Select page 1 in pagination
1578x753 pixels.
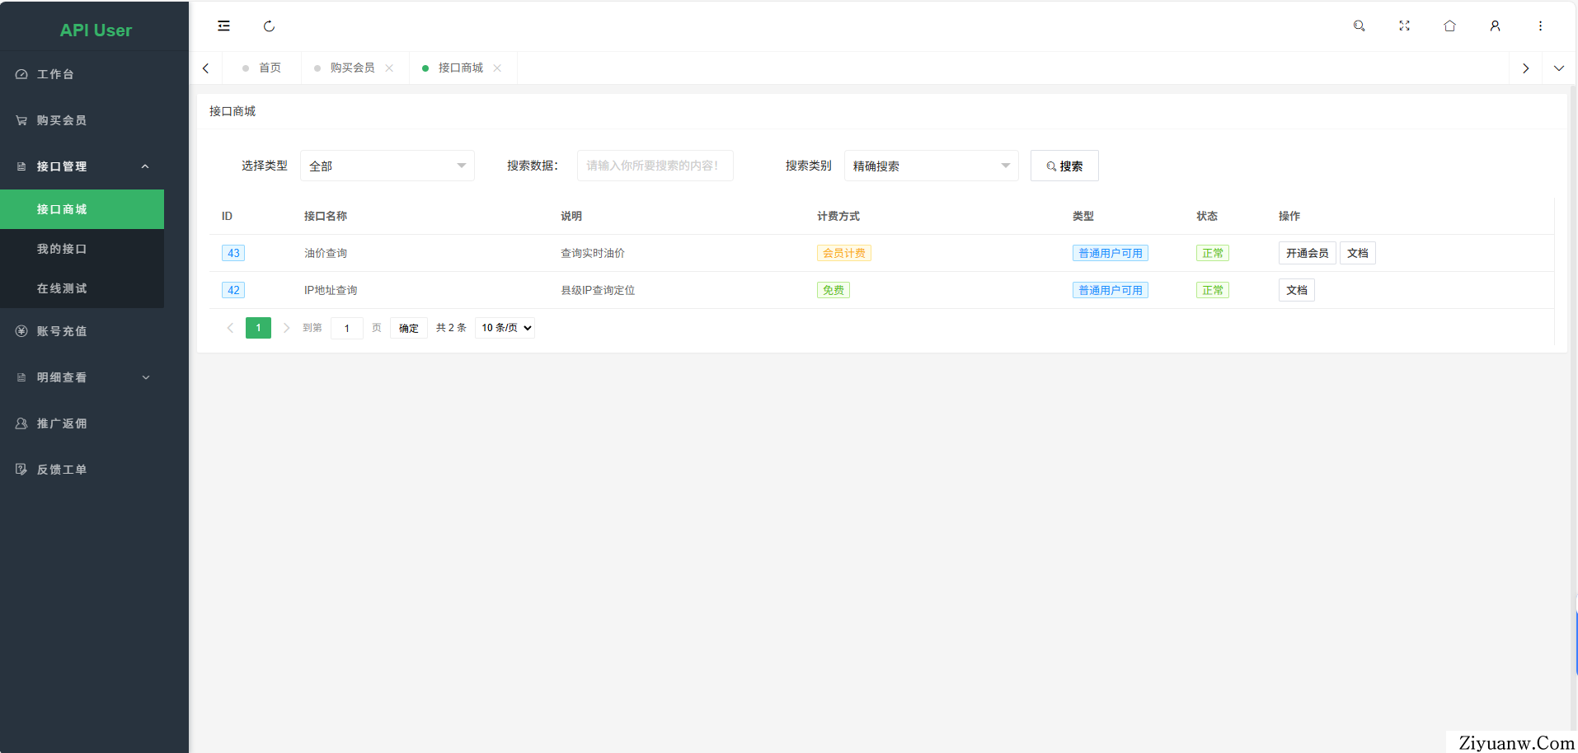point(258,328)
